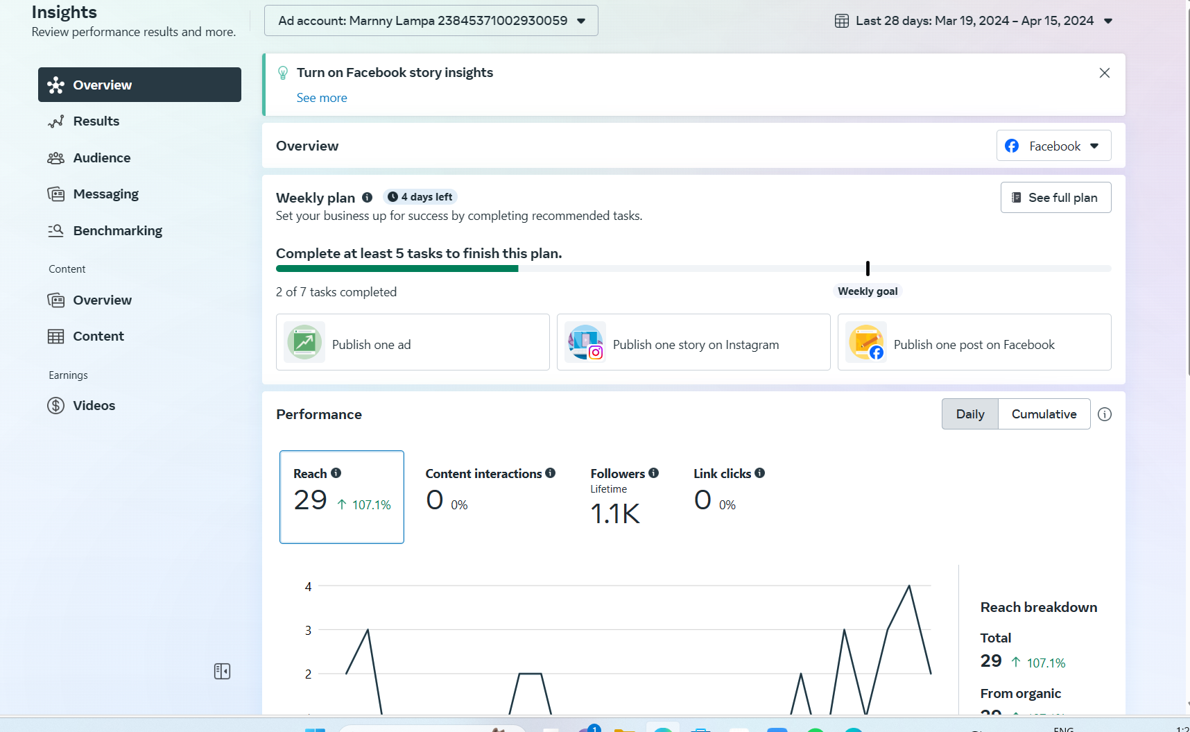Click the '2 of 7 tasks completed' text
This screenshot has width=1190, height=732.
(336, 292)
